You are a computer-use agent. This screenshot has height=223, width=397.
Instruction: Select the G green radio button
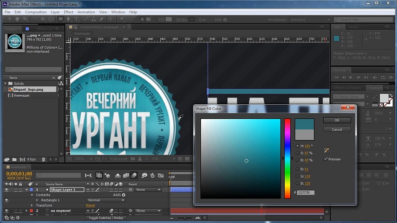(298, 176)
